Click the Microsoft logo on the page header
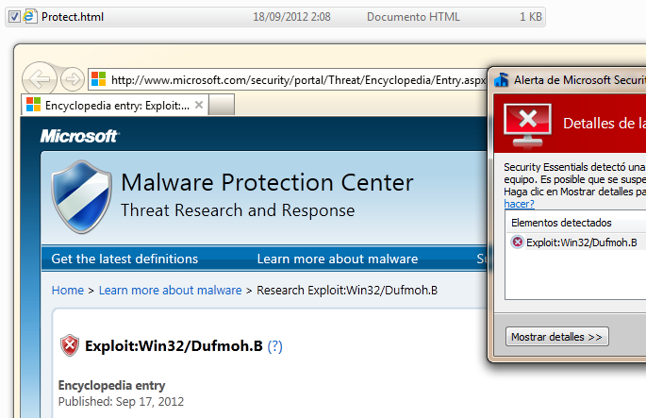This screenshot has height=418, width=646. point(79,137)
